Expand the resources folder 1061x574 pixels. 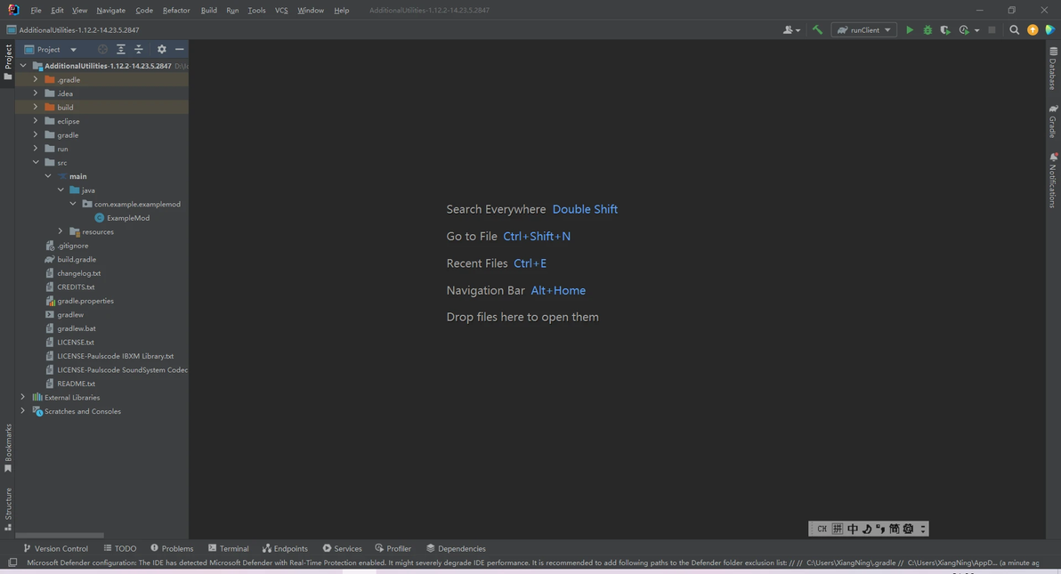point(61,231)
